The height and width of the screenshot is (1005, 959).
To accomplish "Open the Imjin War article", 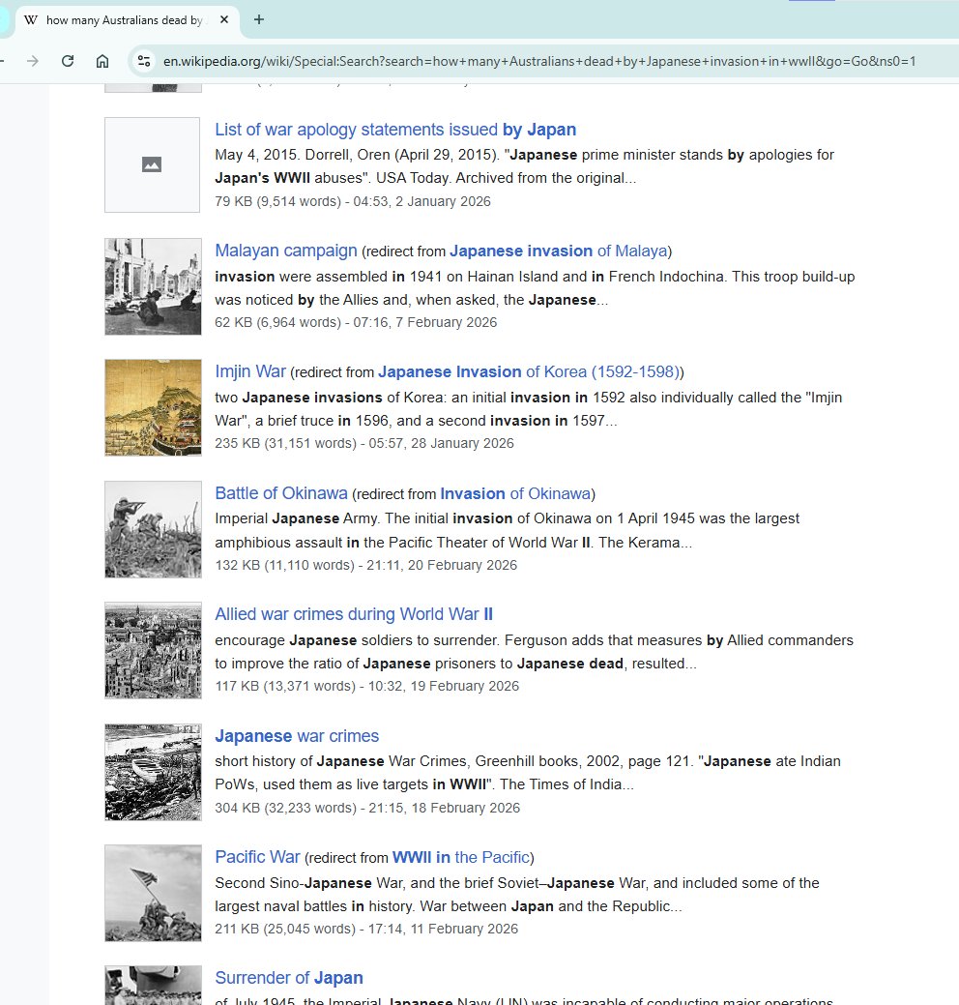I will pos(249,371).
